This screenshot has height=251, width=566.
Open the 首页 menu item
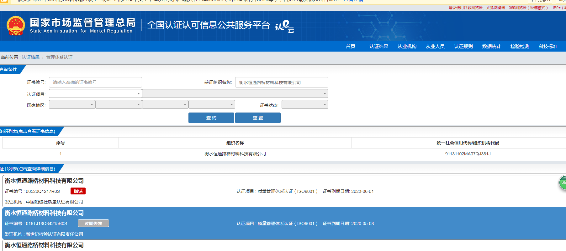(x=351, y=46)
